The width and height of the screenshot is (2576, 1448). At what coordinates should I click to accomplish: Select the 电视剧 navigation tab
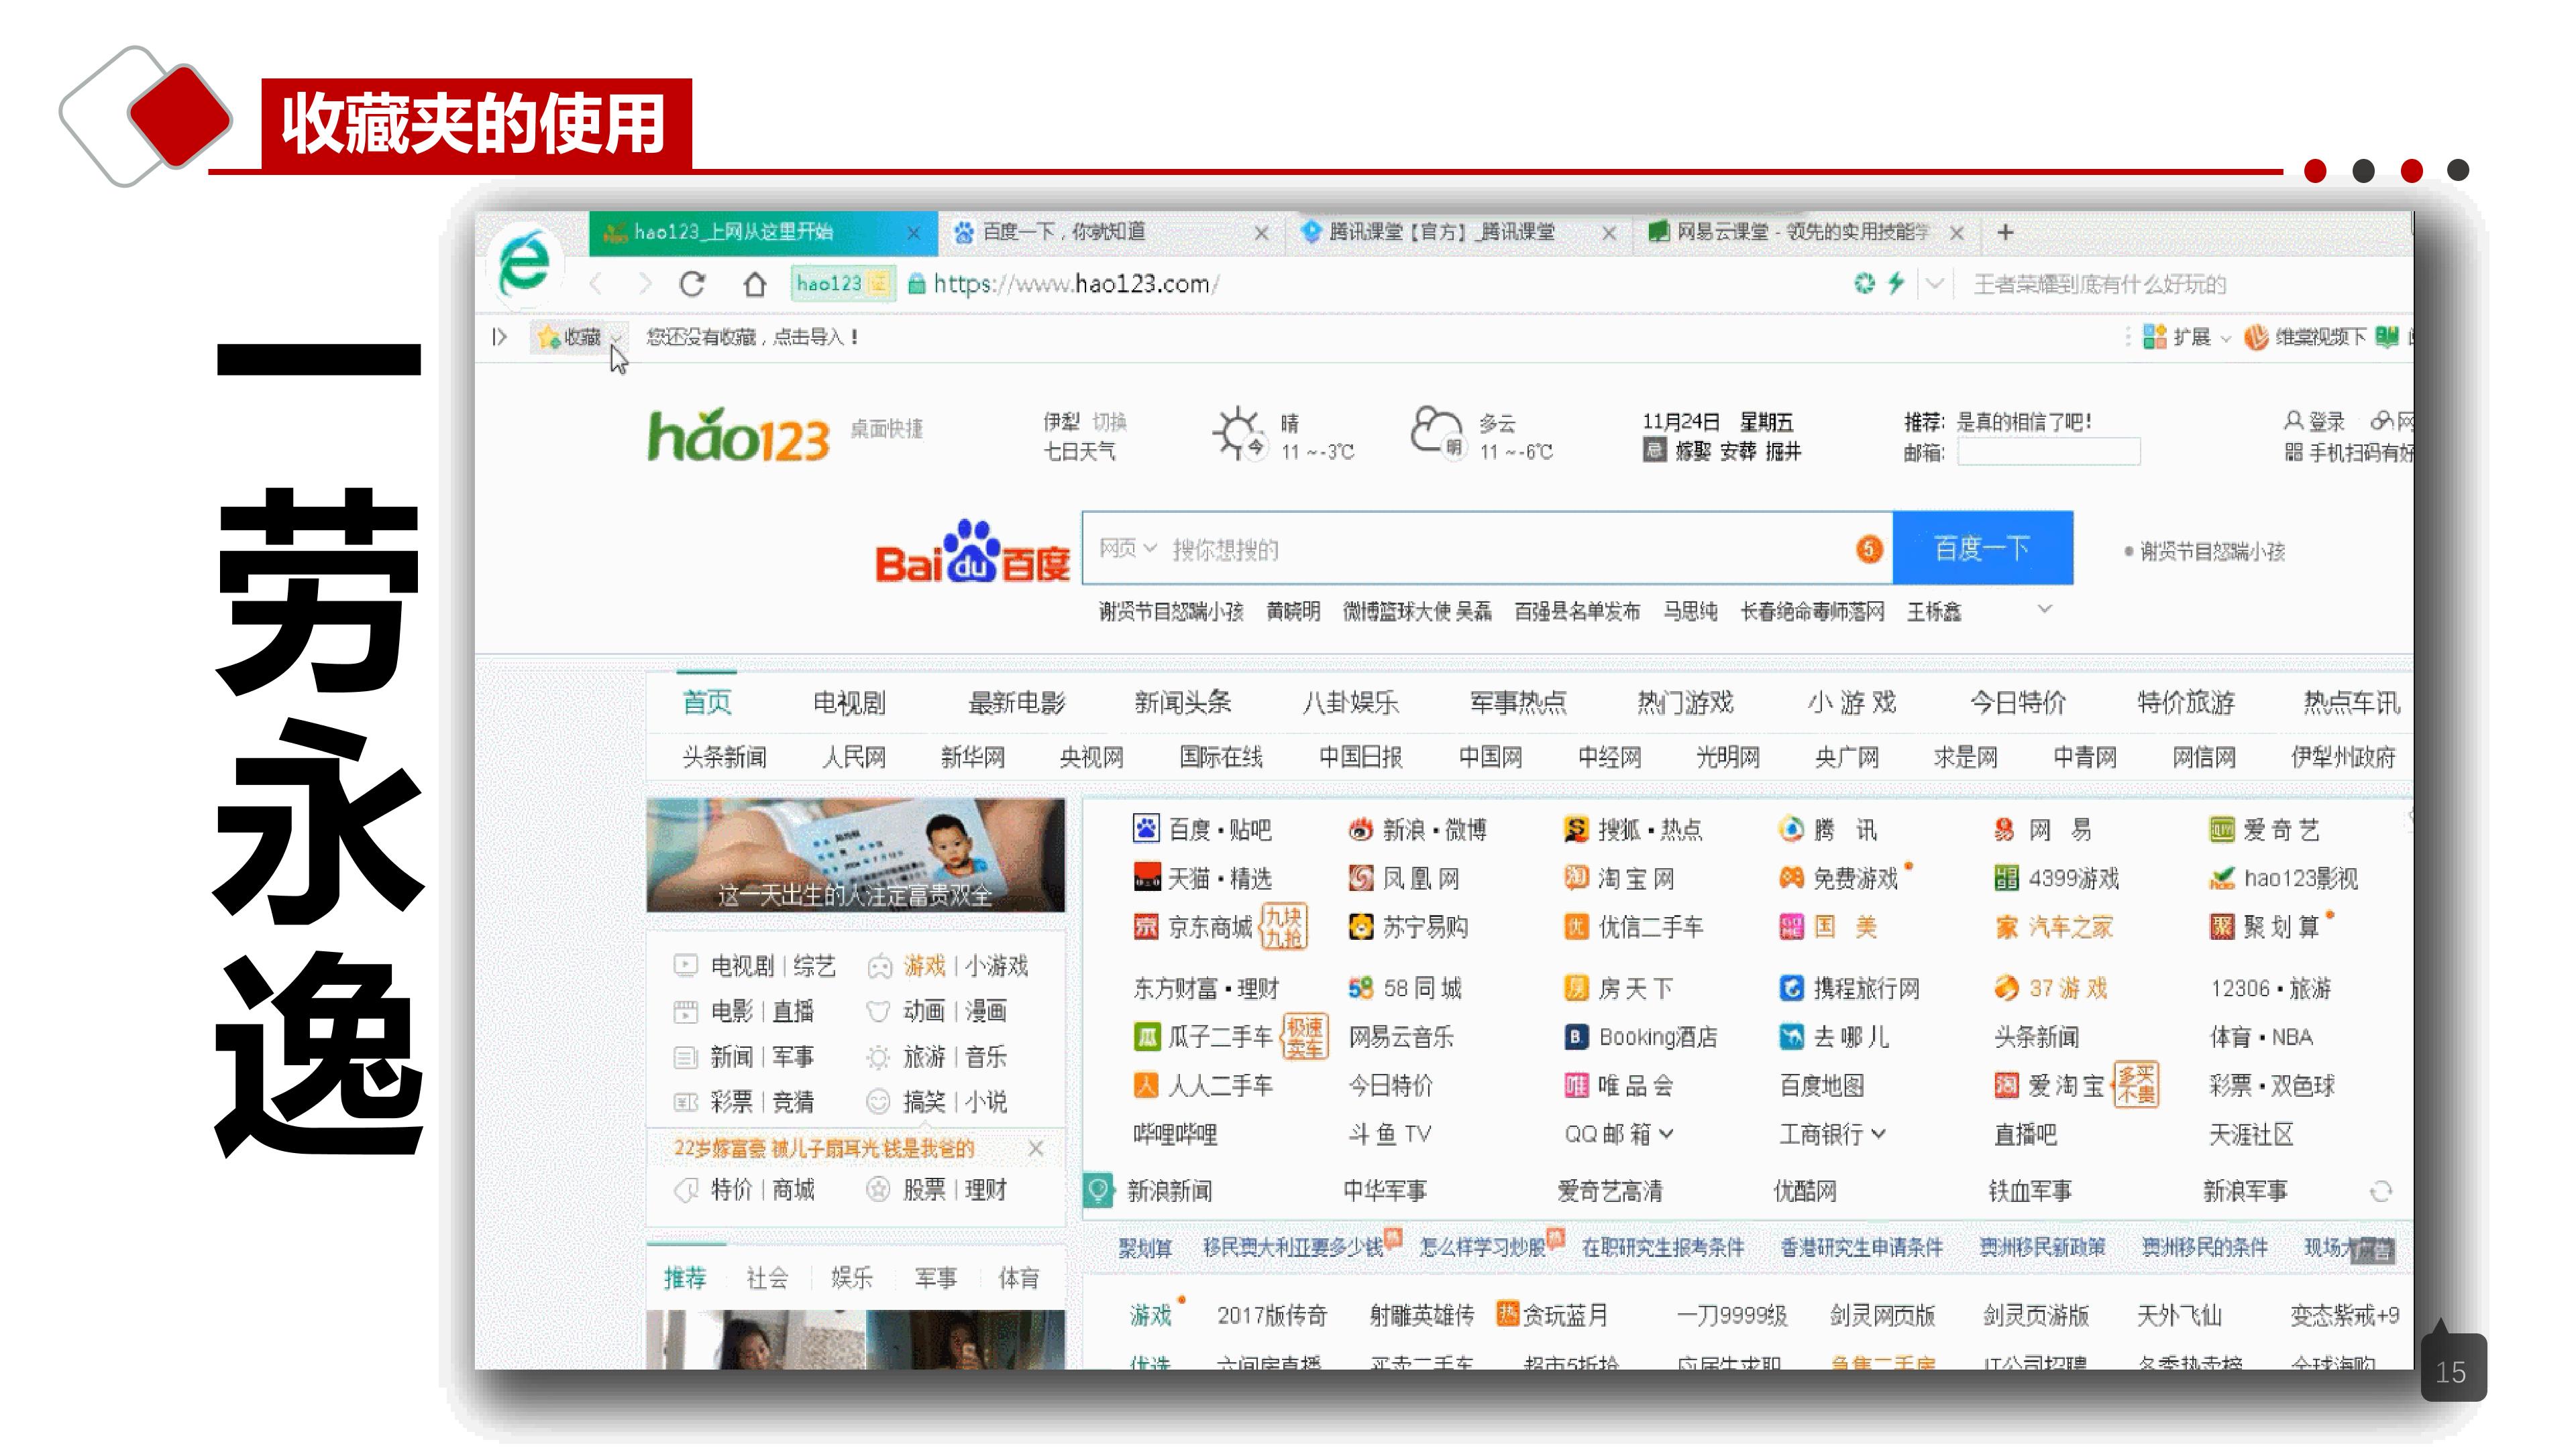(849, 703)
